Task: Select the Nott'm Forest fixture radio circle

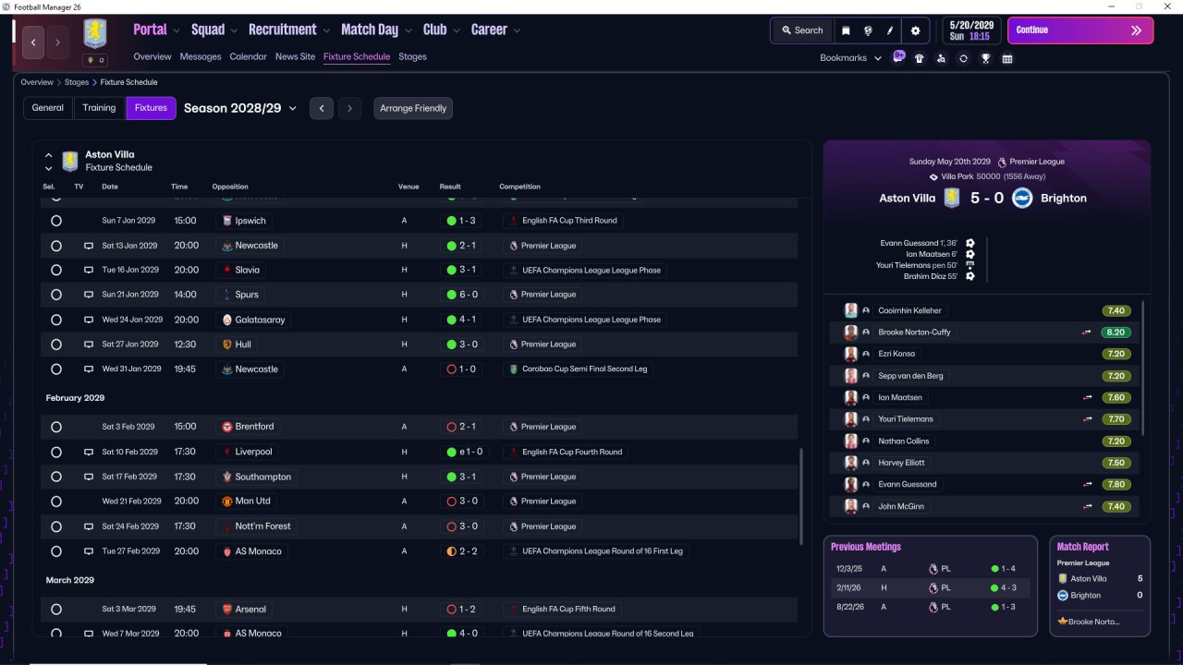Action: coord(56,526)
